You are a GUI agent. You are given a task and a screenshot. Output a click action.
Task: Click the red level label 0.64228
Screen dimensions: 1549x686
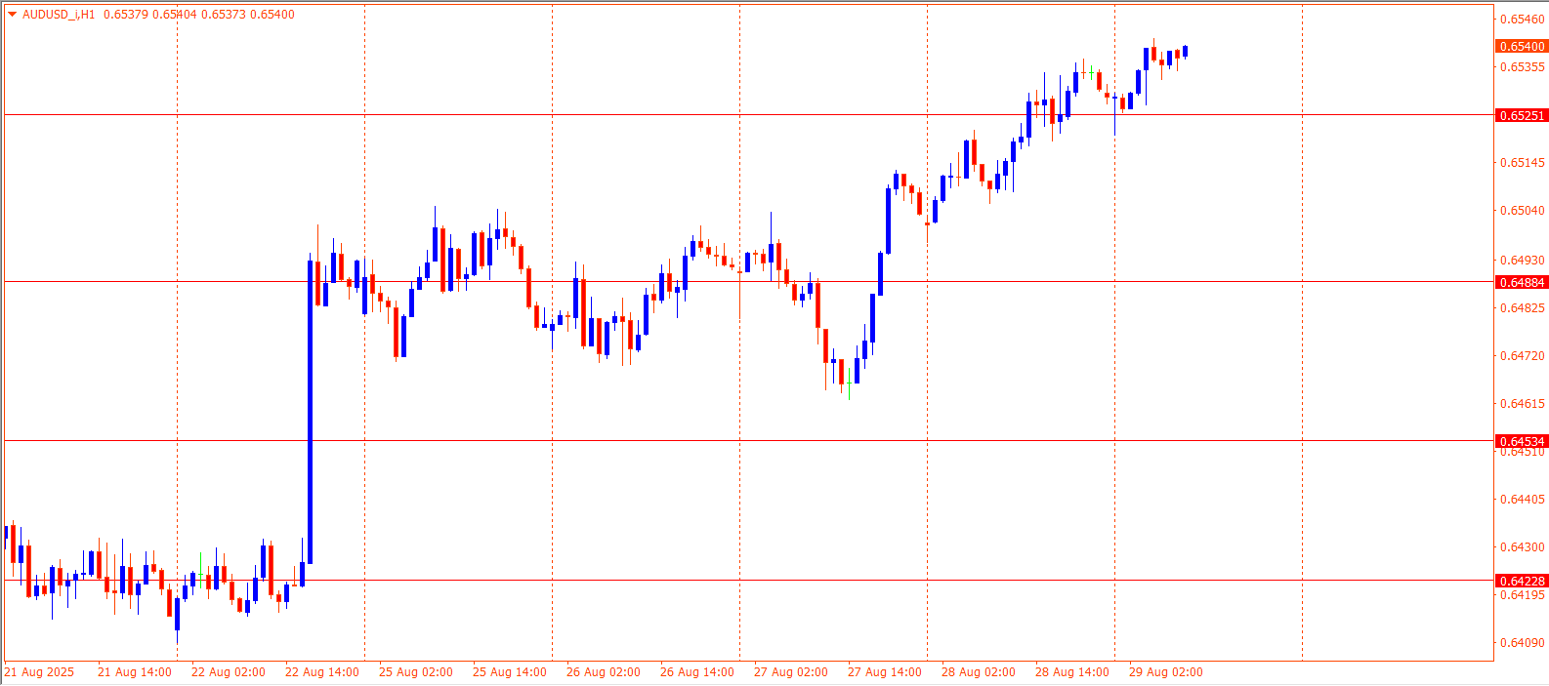click(x=1522, y=581)
